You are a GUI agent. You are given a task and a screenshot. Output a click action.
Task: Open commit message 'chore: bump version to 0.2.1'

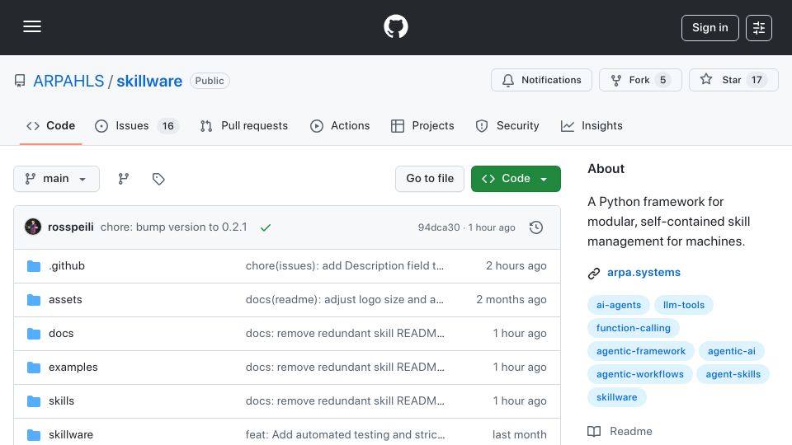tap(174, 227)
